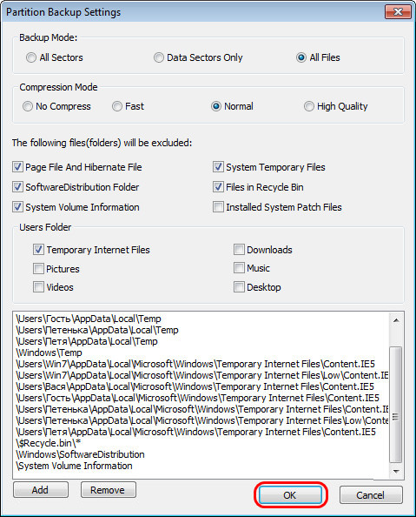Select Петенька Temporary Internet Files\Content entry
Viewport: 416px width, 517px height.
[202, 409]
